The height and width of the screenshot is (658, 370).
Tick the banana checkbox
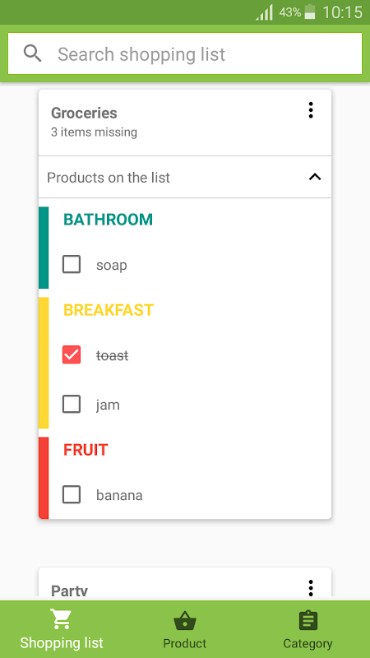click(72, 495)
